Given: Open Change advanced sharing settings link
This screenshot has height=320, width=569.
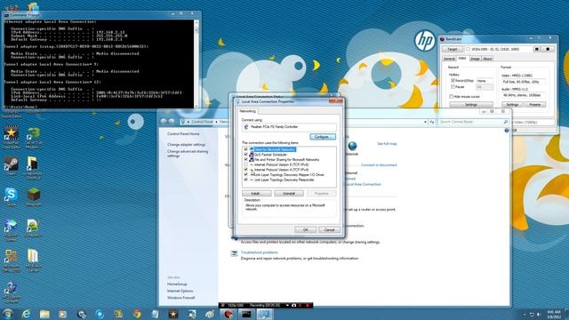Looking at the screenshot, I should (188, 154).
